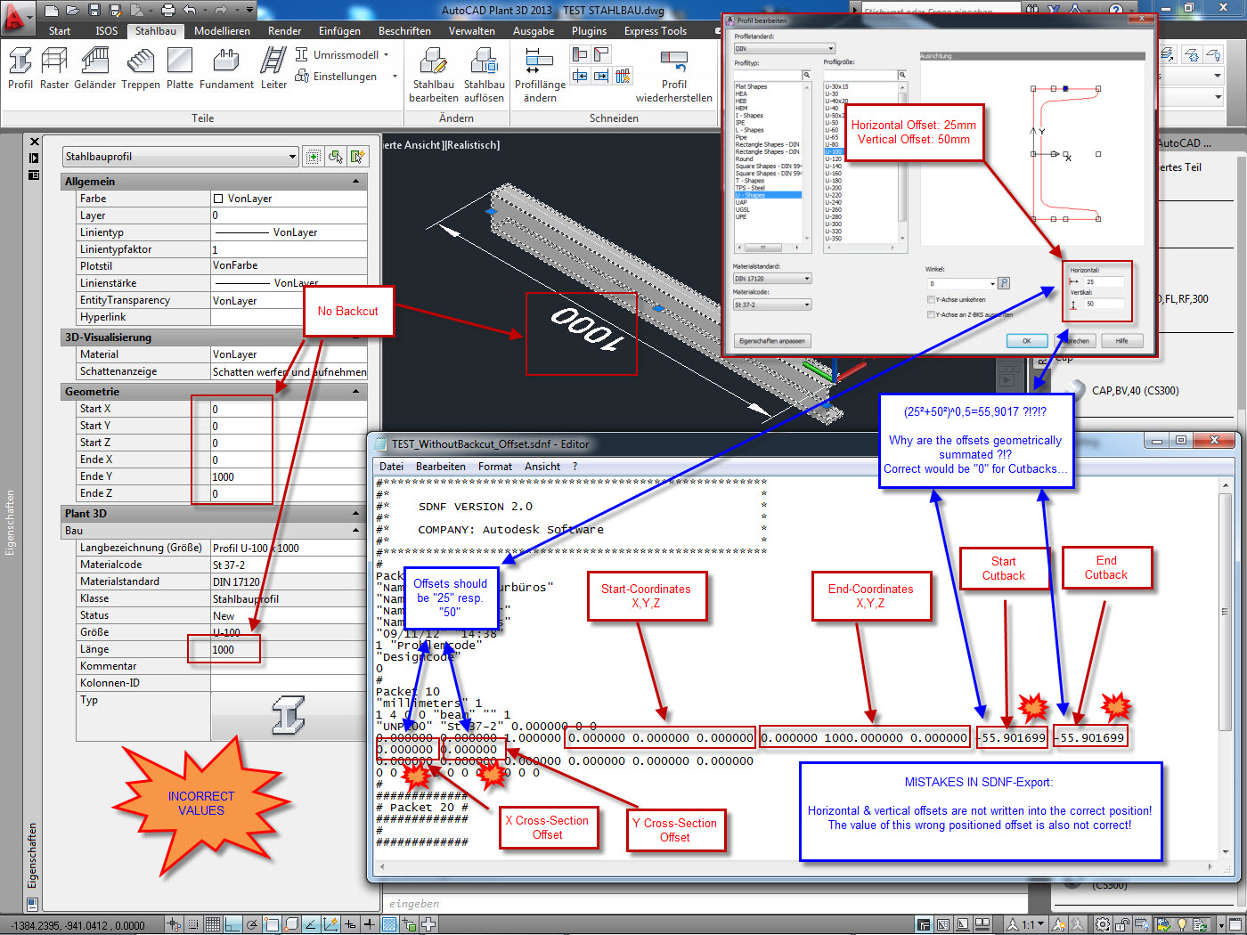Click angle pick icon next to Winkel

point(1004,283)
